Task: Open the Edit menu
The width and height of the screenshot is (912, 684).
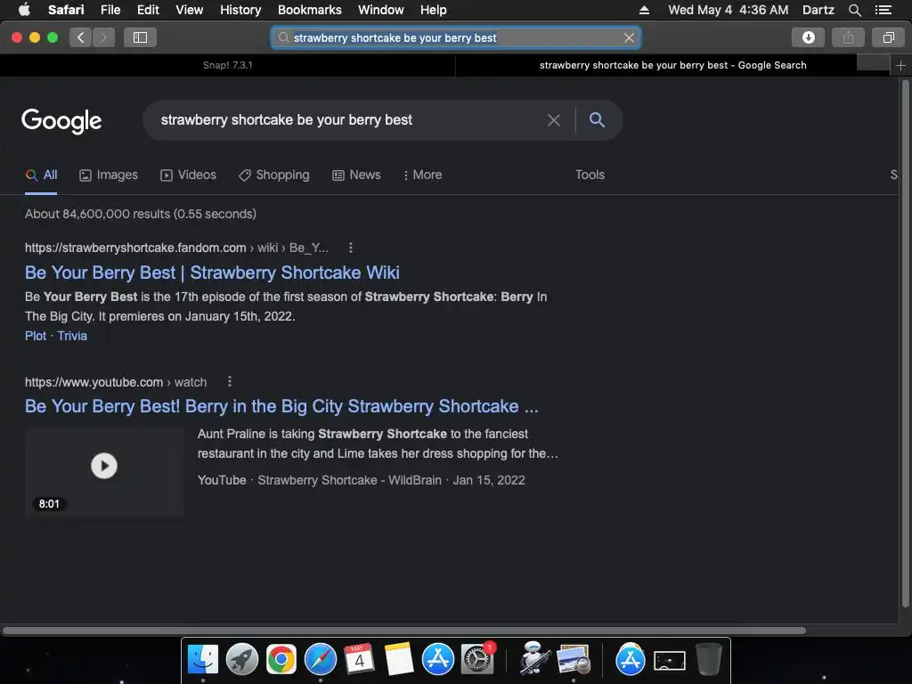Action: tap(148, 10)
